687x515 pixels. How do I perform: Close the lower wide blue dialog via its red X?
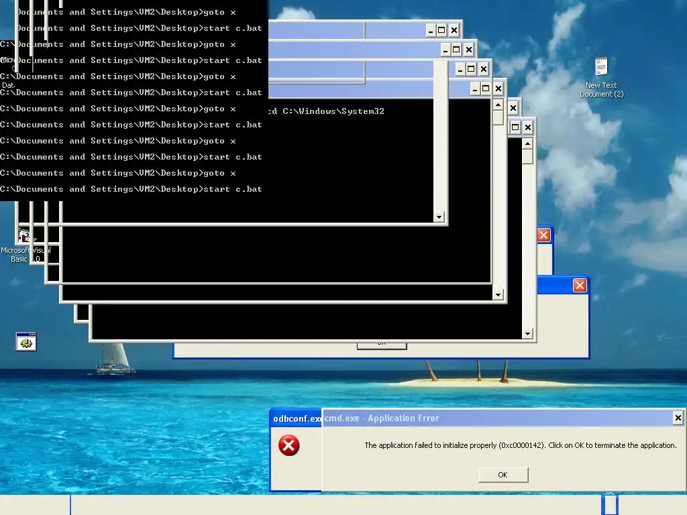click(580, 286)
